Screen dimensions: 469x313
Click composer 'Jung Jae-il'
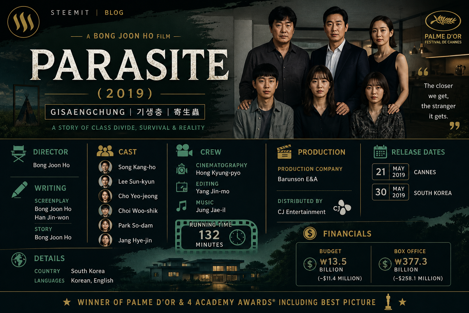[x=211, y=210]
